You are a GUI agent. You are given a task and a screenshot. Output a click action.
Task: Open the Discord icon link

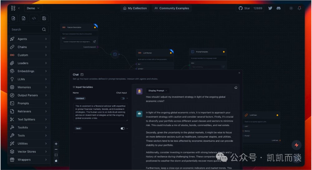tap(279, 8)
